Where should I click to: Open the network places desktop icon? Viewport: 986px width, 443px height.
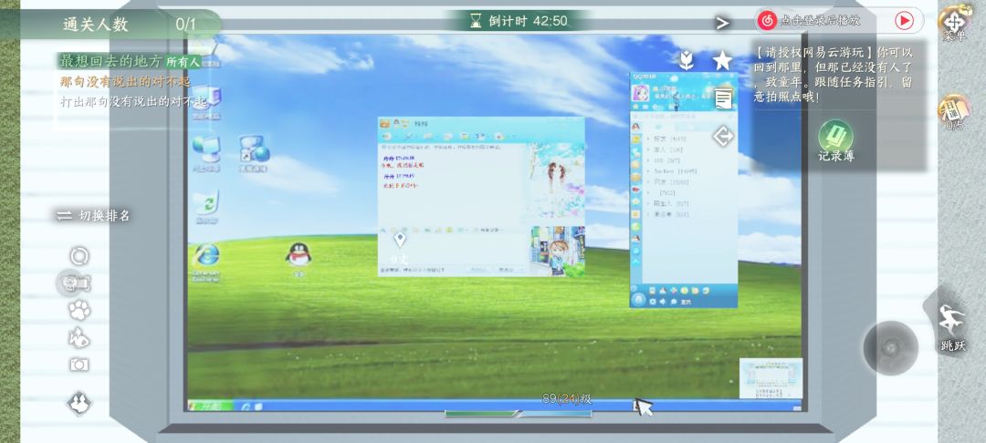pyautogui.click(x=206, y=153)
